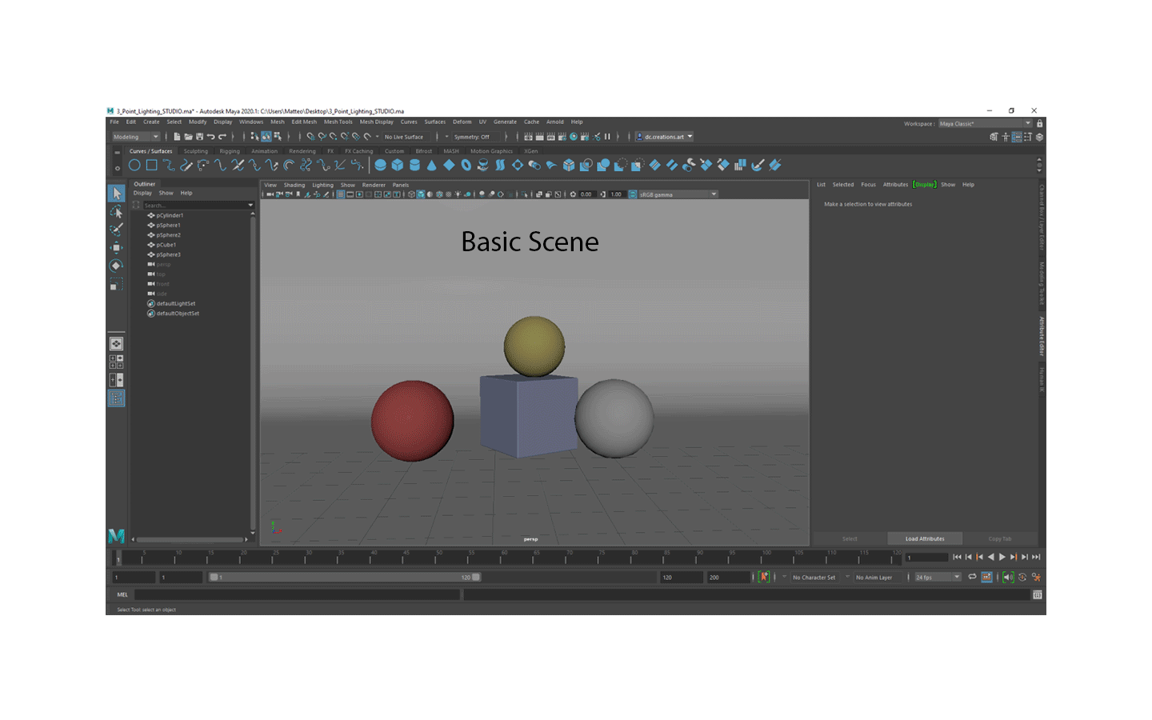Undo the last action via toolbar arrow
The image size is (1152, 720).
click(x=211, y=137)
